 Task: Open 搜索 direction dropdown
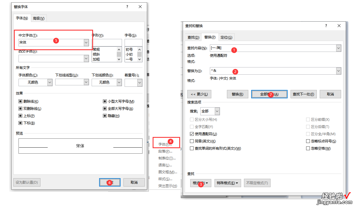[217, 111]
